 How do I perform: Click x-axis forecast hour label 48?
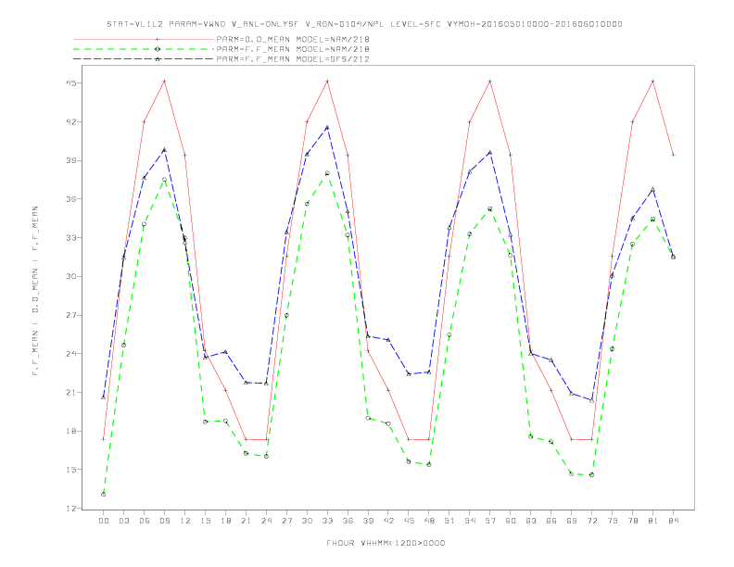[x=429, y=521]
